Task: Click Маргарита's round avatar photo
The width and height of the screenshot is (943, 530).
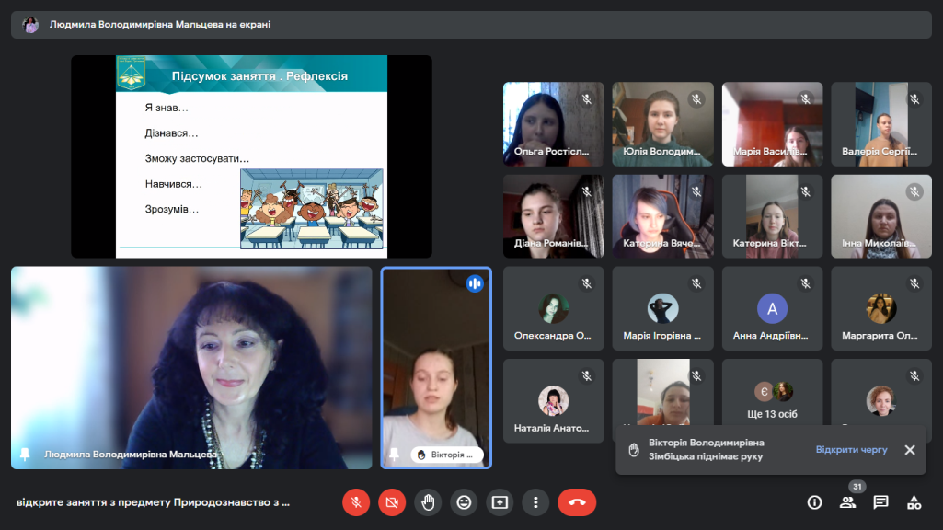Action: click(x=881, y=308)
